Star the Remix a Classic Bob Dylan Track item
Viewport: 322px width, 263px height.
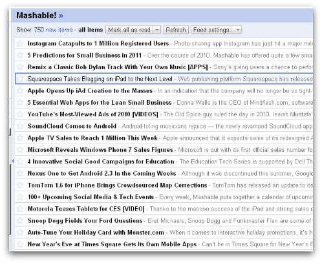(x=20, y=67)
